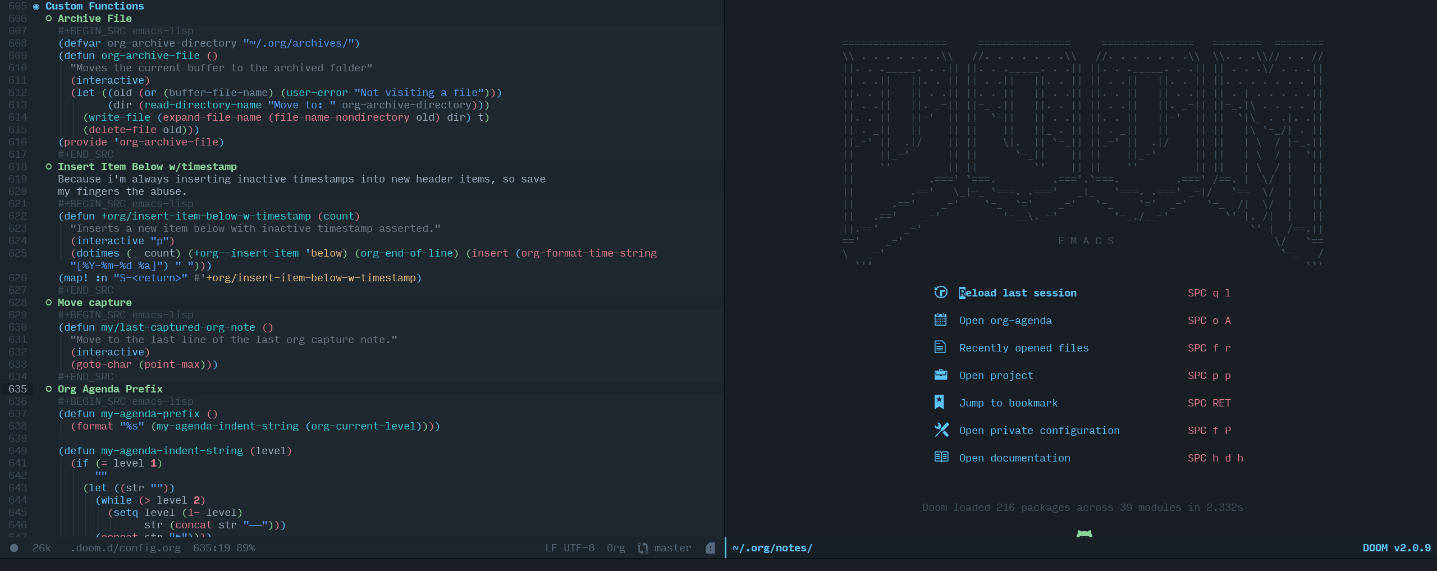Viewport: 1437px width, 571px height.
Task: Click the Org Agenda Prefix heading
Action: click(110, 389)
